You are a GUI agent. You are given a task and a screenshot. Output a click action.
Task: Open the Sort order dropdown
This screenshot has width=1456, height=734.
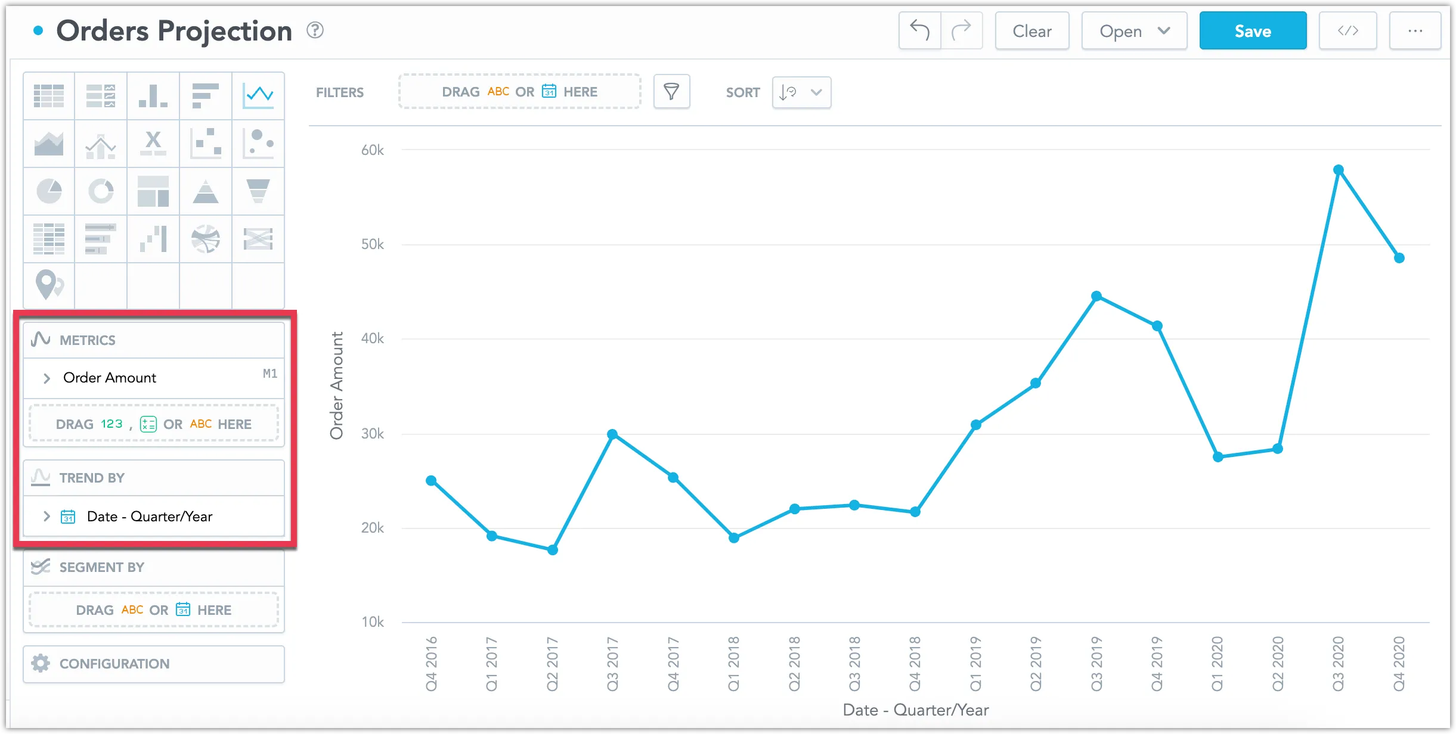[801, 92]
